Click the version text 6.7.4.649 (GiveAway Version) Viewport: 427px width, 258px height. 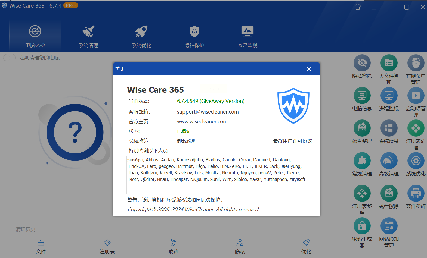coord(211,101)
